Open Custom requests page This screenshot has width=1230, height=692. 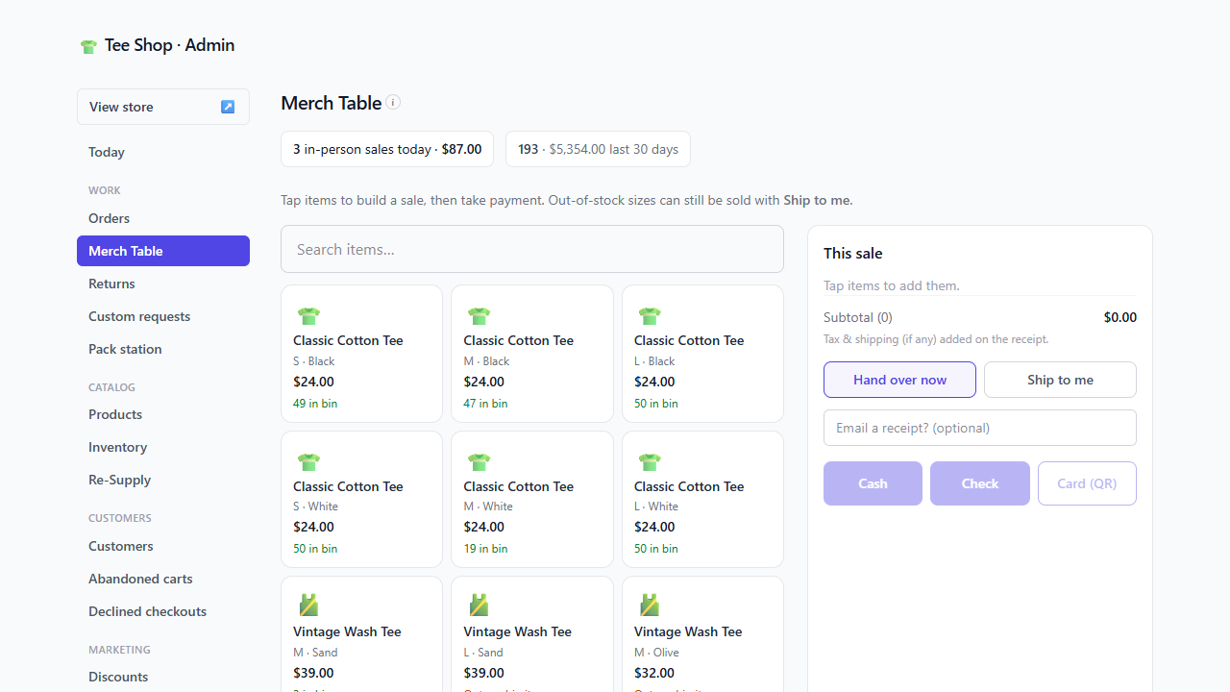click(163, 316)
